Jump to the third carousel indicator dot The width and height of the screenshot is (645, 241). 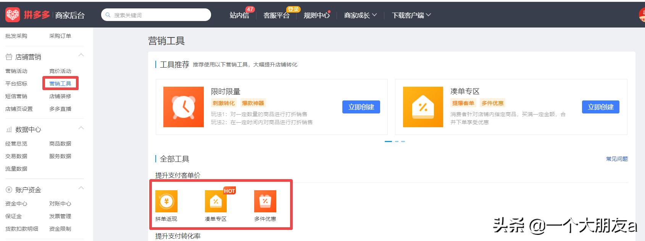(403, 141)
